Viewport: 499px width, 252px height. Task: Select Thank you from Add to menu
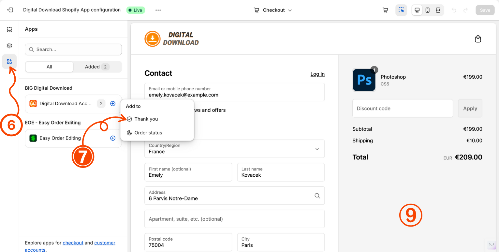pos(146,119)
